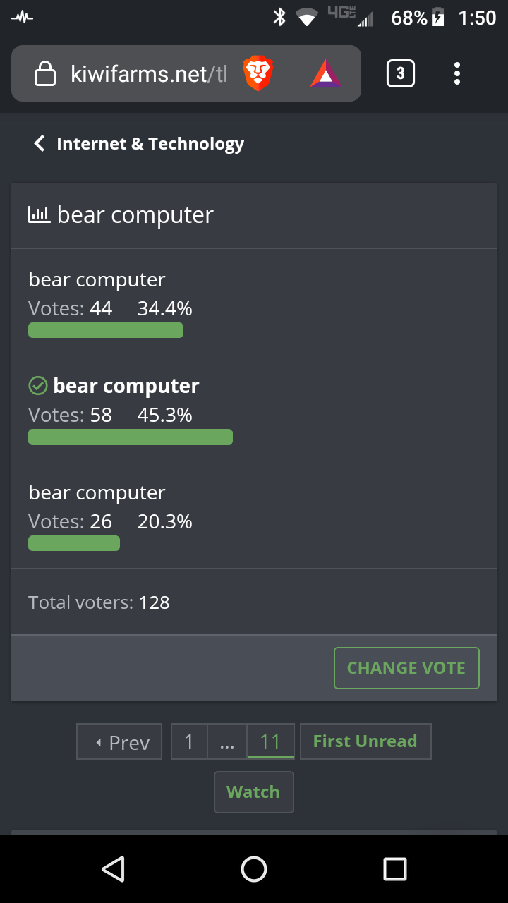
Task: Tap the 45.3% vote progress bar
Action: 131,437
